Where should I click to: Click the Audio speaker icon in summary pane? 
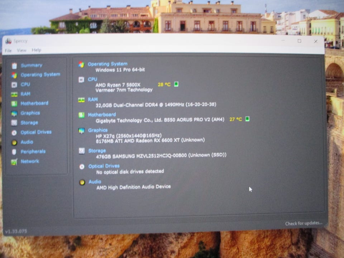pyautogui.click(x=82, y=182)
